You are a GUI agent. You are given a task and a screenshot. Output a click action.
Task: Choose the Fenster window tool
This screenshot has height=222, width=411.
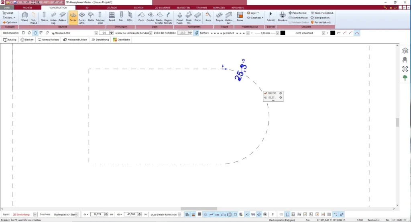(x=112, y=17)
